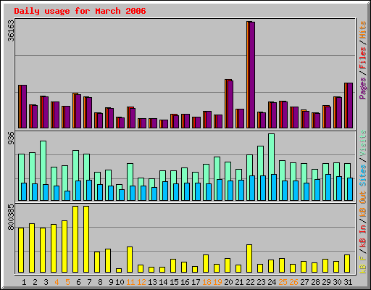Click day label 30 on the x-axis
This screenshot has height=290, width=371.
(337, 282)
